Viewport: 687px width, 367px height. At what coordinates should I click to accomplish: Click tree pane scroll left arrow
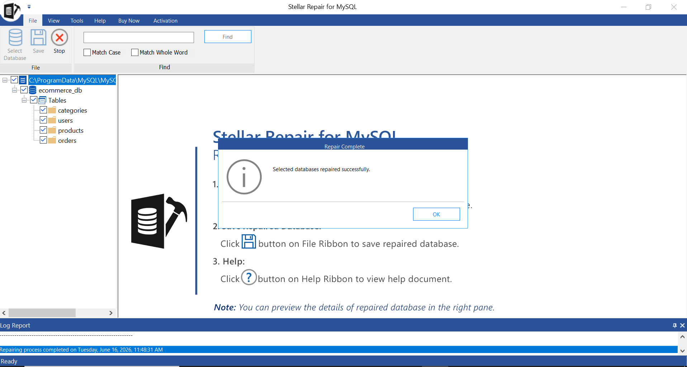point(4,313)
